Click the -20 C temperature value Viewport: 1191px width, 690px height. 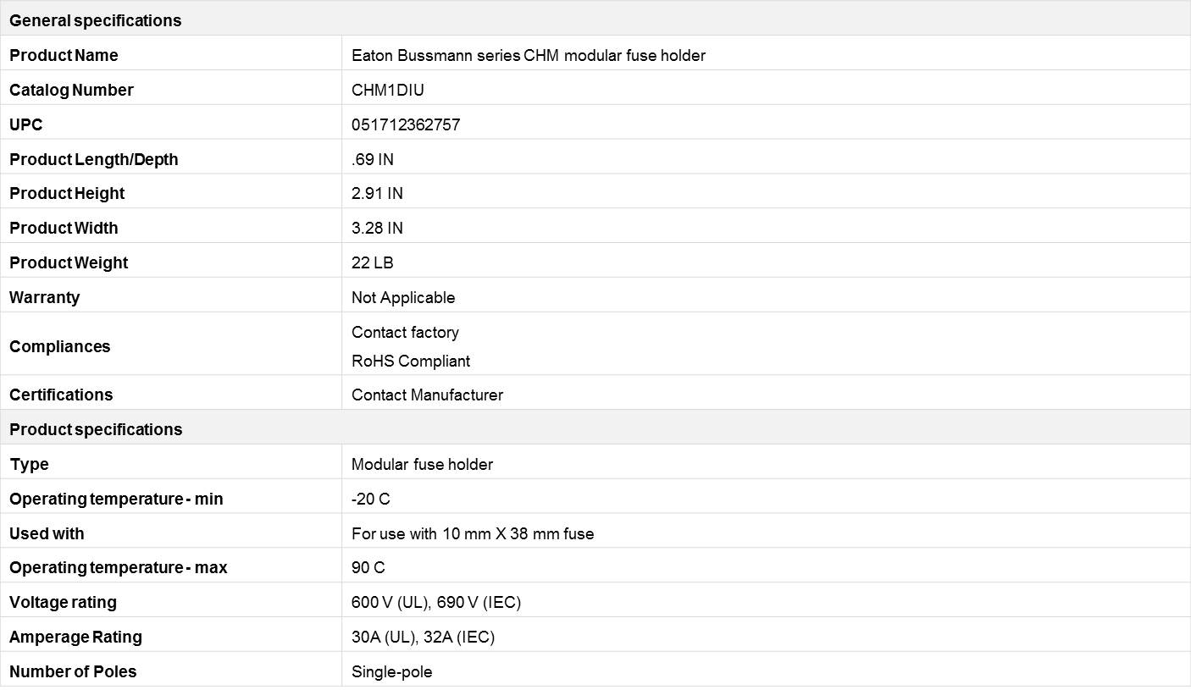371,499
